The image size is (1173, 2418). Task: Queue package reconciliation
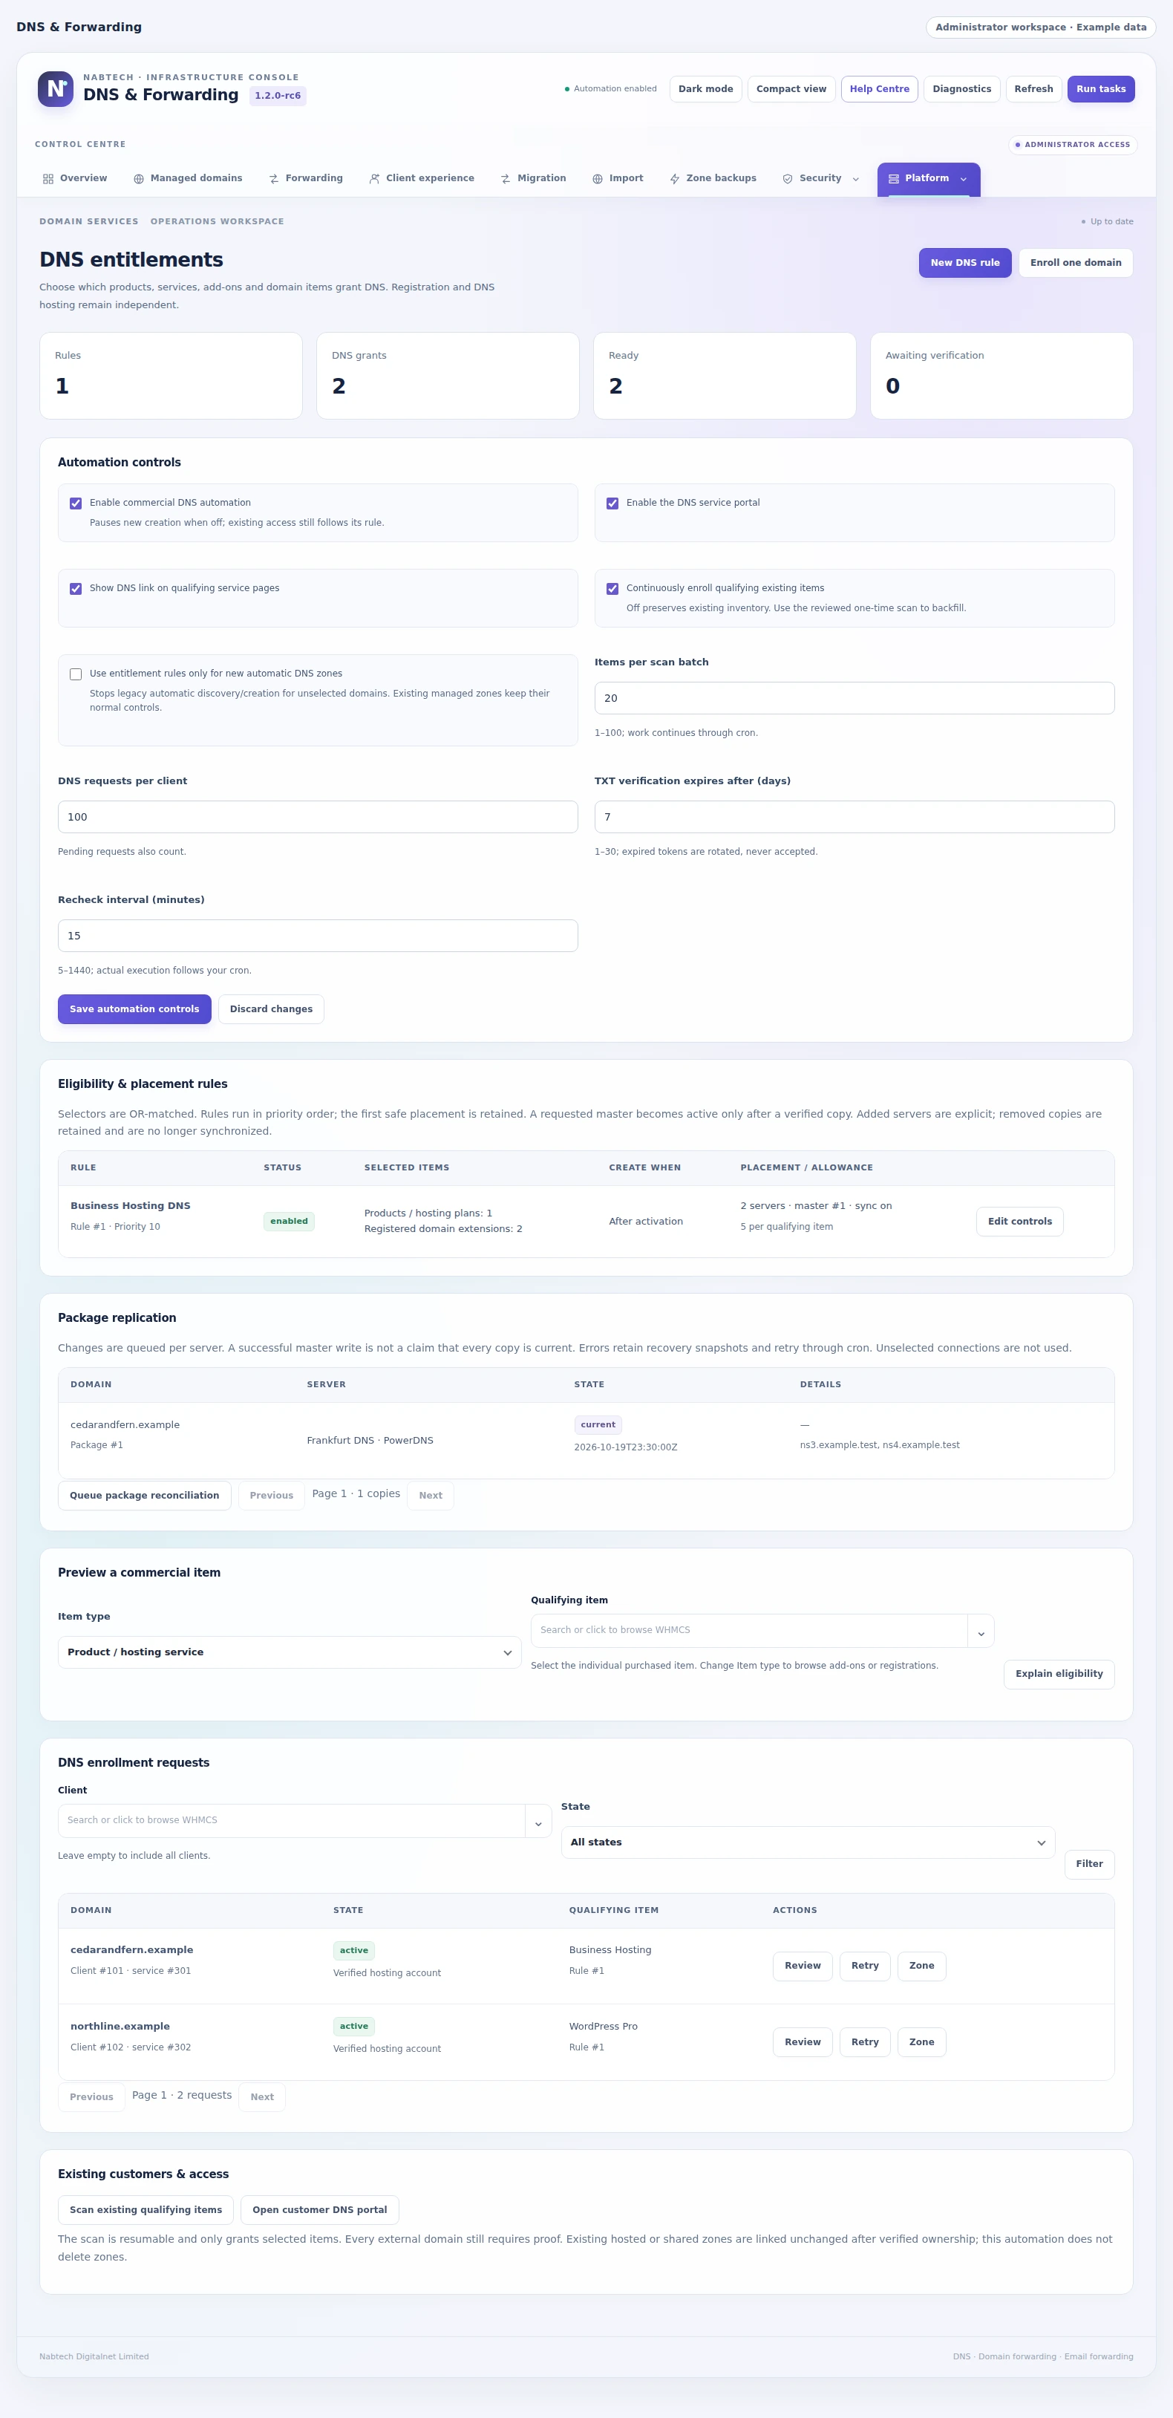coord(145,1496)
